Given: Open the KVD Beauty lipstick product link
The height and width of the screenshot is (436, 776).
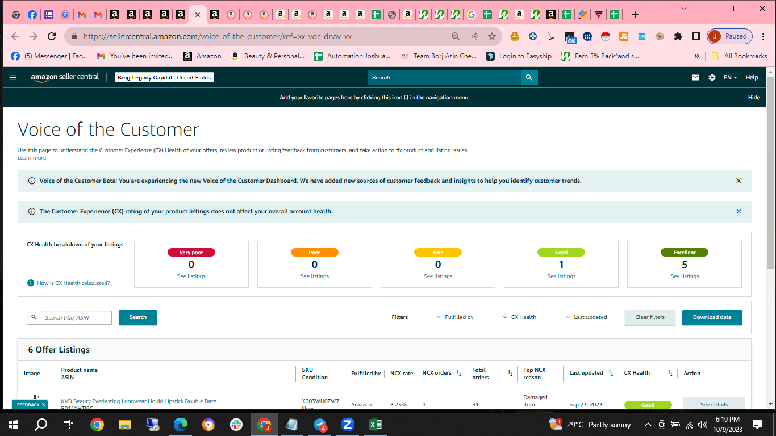Looking at the screenshot, I should [139, 401].
